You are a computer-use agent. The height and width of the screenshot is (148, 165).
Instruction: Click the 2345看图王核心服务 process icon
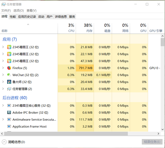click(x=9, y=106)
